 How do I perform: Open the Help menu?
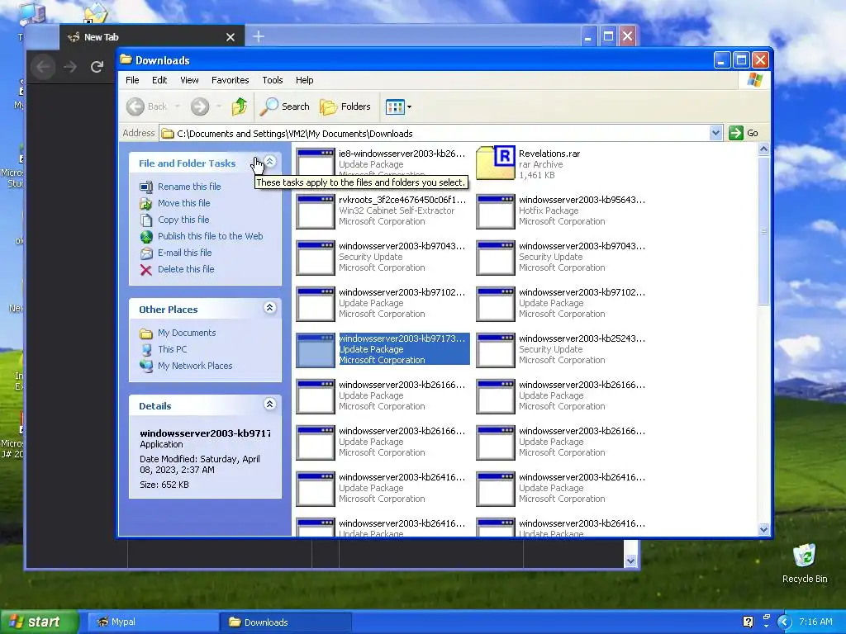(304, 80)
